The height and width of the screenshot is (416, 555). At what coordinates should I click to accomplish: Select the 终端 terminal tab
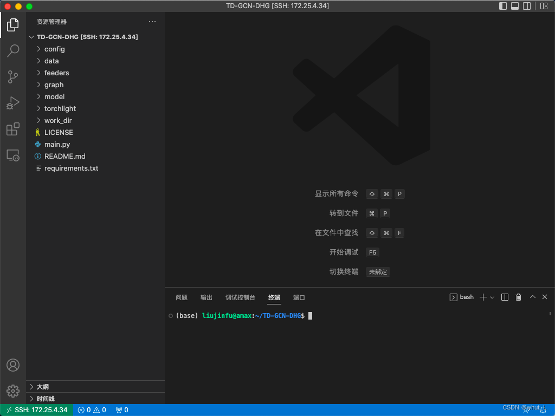click(274, 297)
